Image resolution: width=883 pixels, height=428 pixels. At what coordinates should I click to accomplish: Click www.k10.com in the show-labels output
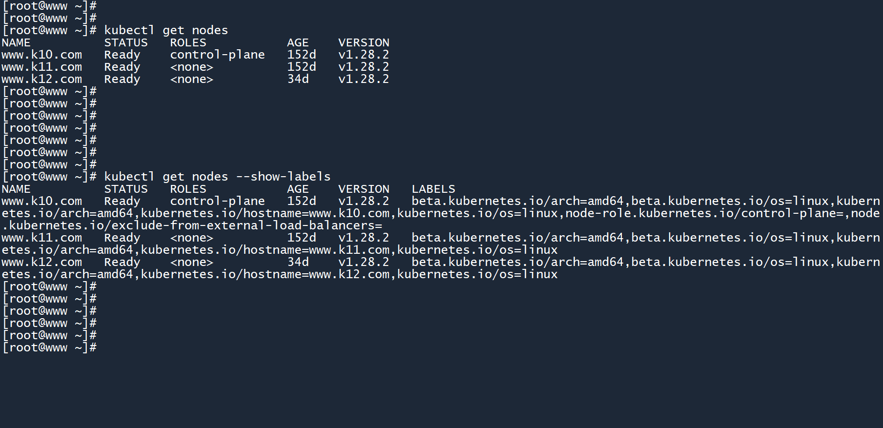(x=41, y=201)
